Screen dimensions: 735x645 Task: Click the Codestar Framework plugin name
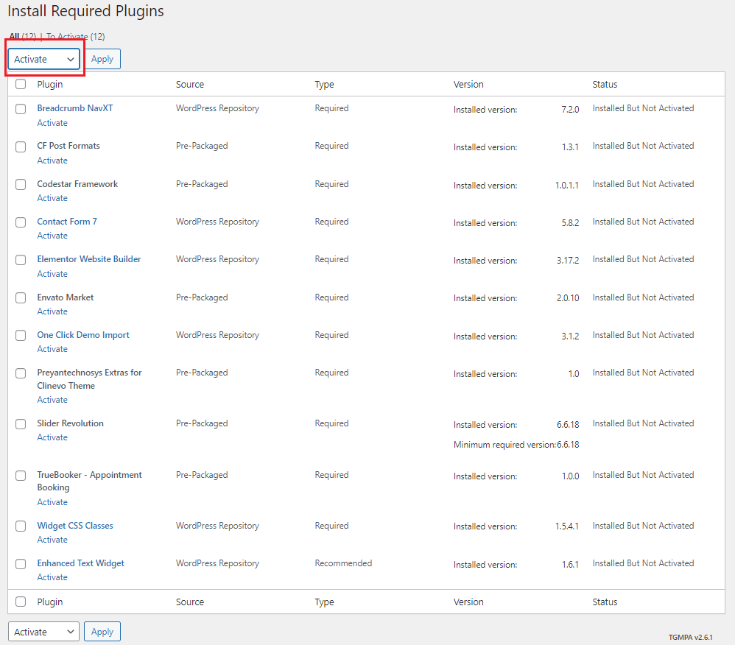click(77, 184)
